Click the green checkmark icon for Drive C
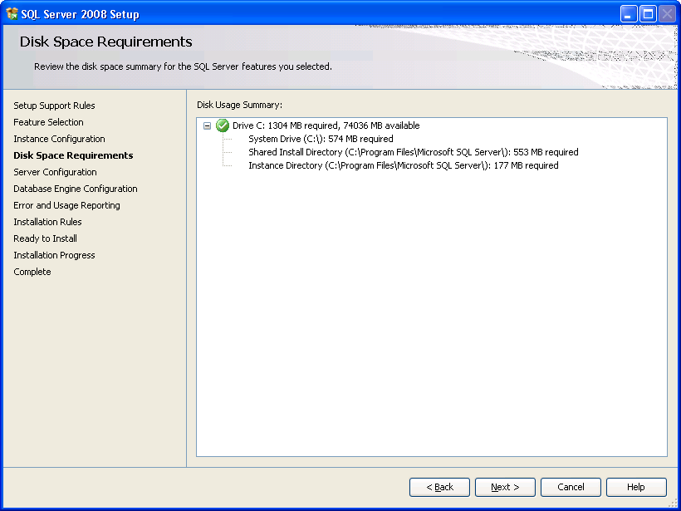The height and width of the screenshot is (511, 681). click(x=223, y=125)
